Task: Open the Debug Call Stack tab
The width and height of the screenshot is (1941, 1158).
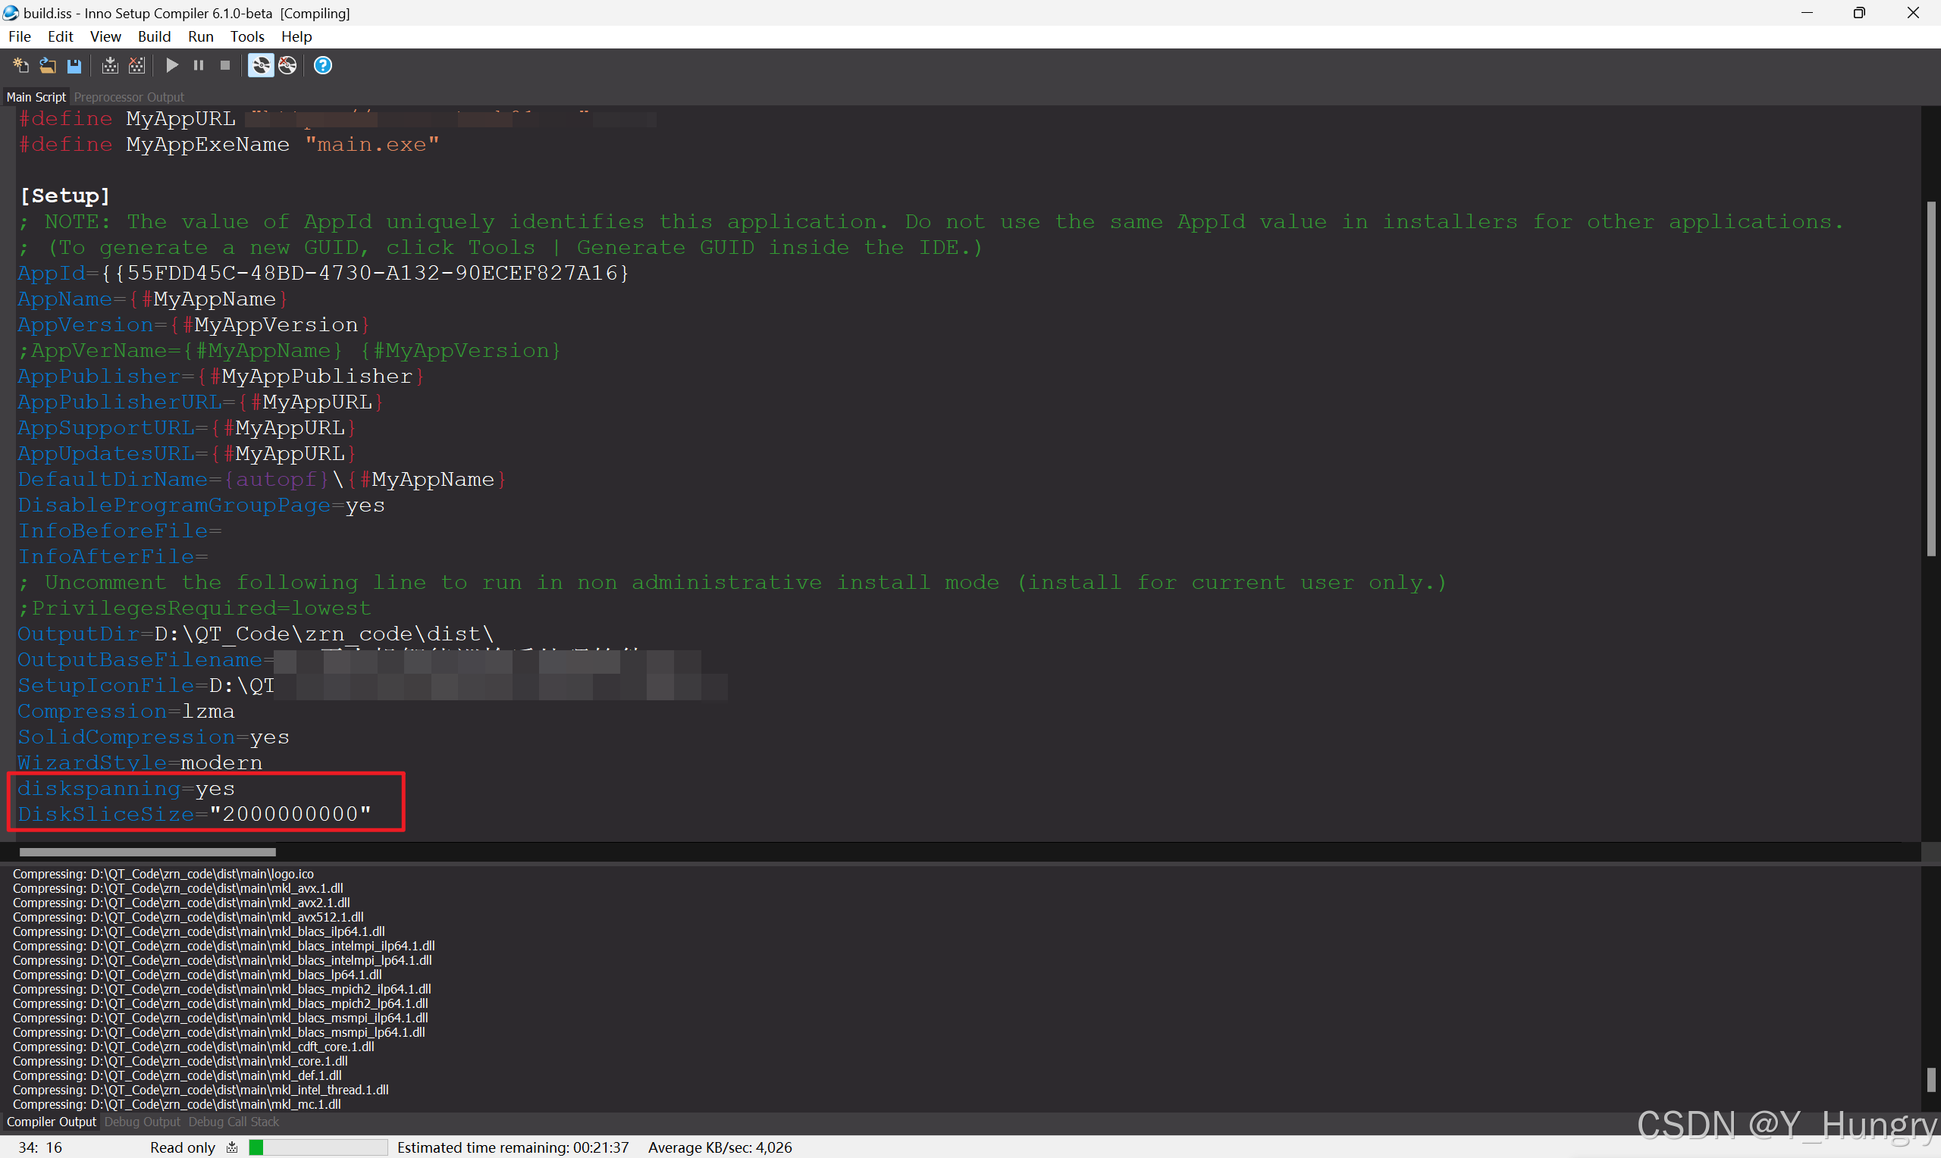Action: tap(234, 1122)
